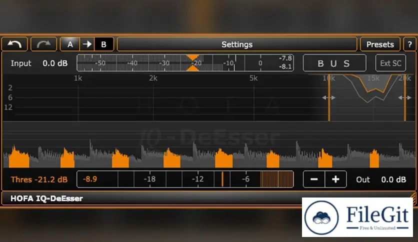Image resolution: width=418 pixels, height=242 pixels.
Task: Click the minus button
Action: [314, 179]
